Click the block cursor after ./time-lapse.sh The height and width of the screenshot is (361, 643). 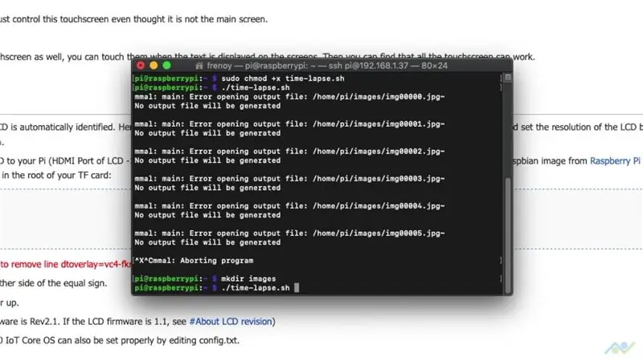pos(297,288)
